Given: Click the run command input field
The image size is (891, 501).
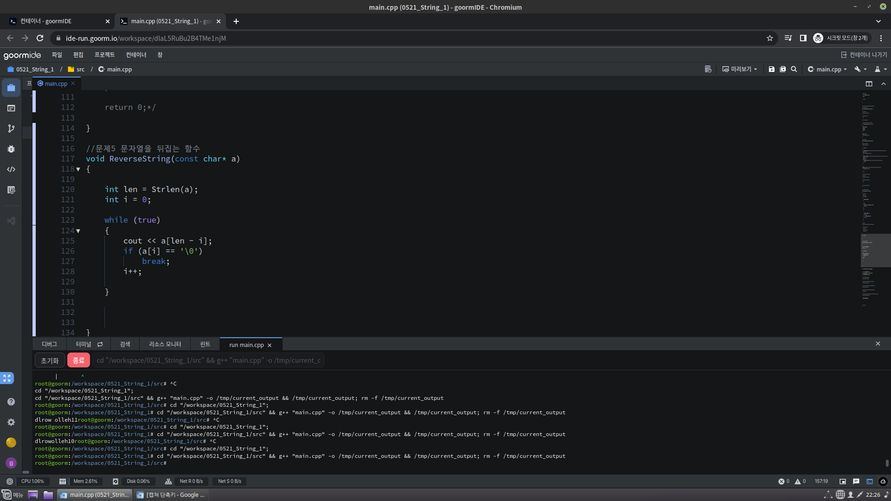Looking at the screenshot, I should [208, 360].
